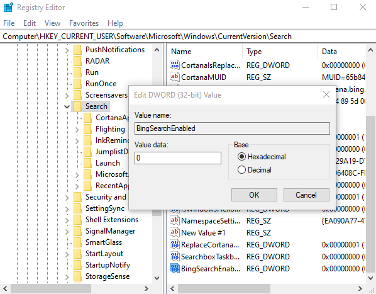
Task: Click DWORD icon of CortanaIsReplac... value
Action: click(x=175, y=65)
